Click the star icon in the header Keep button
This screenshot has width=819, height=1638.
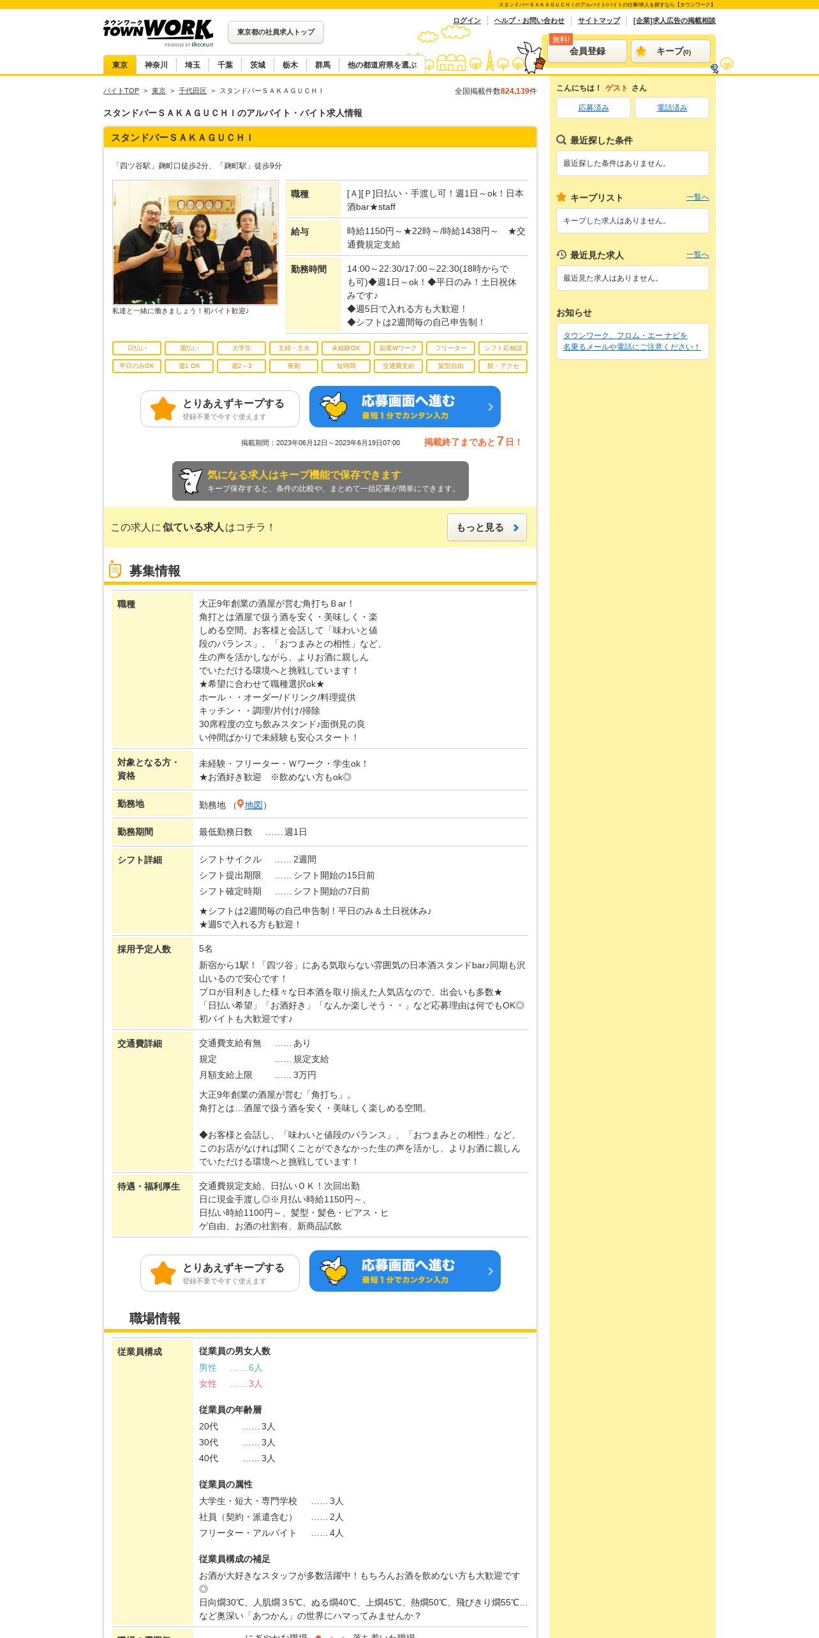641,51
